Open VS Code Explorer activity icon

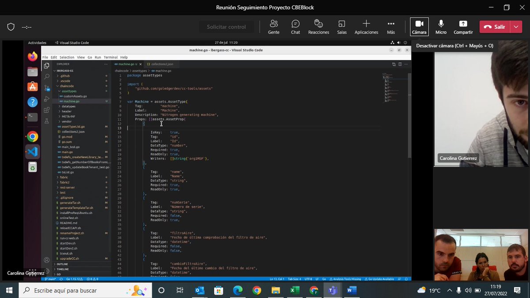[46, 66]
